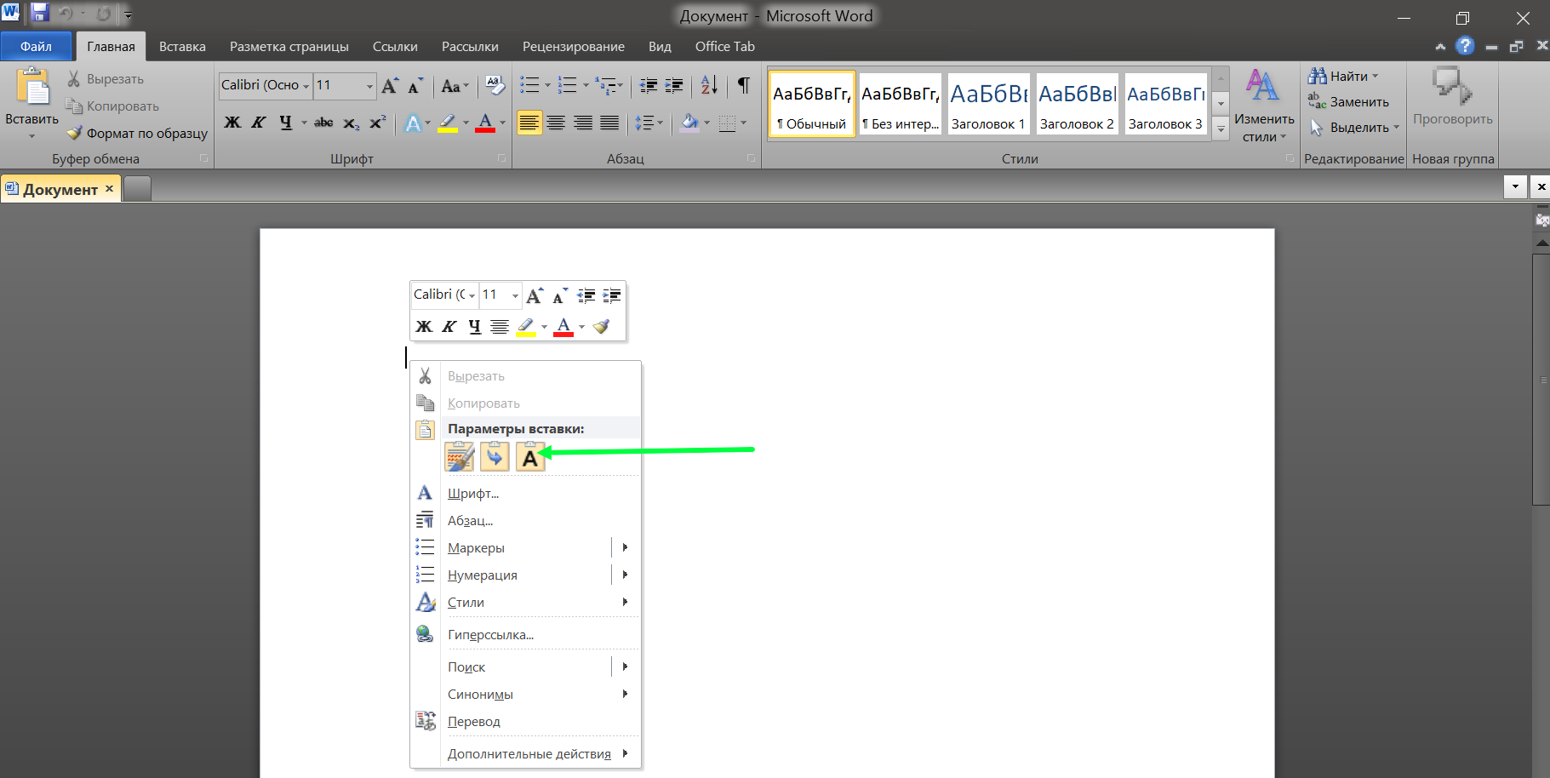Toggle align left in ribbon
1550x778 pixels.
coord(529,123)
